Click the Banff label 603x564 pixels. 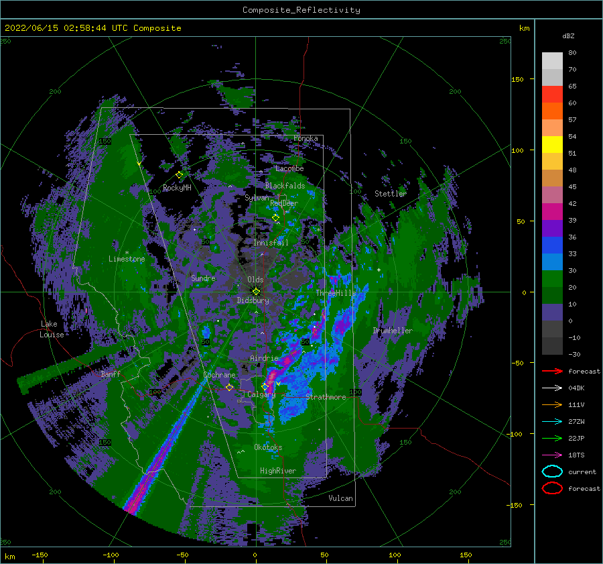[x=111, y=374]
